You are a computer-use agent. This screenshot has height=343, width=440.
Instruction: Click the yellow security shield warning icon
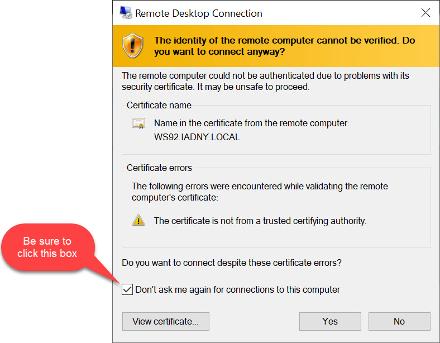point(133,45)
